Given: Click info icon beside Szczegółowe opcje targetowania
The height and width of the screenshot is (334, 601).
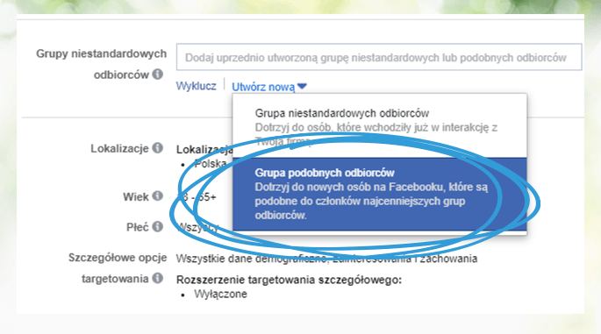Looking at the screenshot, I should (158, 278).
